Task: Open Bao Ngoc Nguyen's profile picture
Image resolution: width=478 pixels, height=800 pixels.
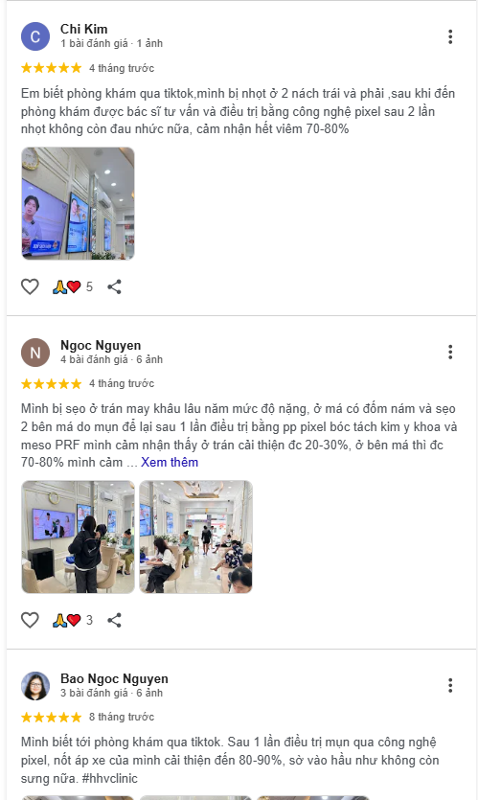Action: coord(35,686)
